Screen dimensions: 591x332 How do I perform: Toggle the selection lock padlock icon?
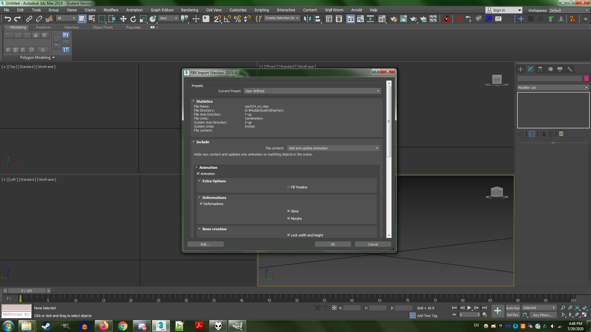point(326,308)
